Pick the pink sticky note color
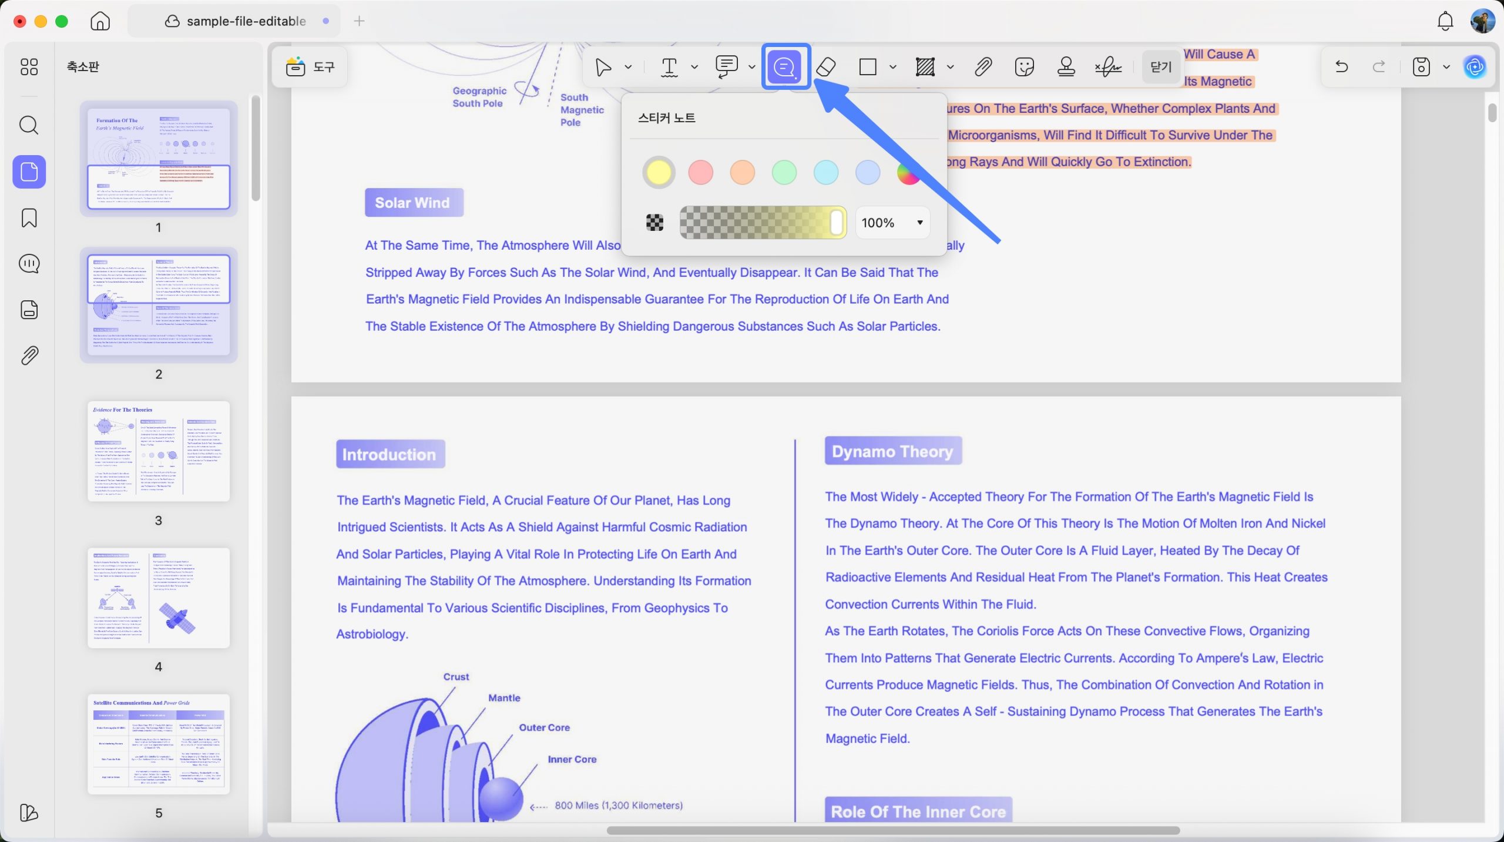 tap(700, 172)
